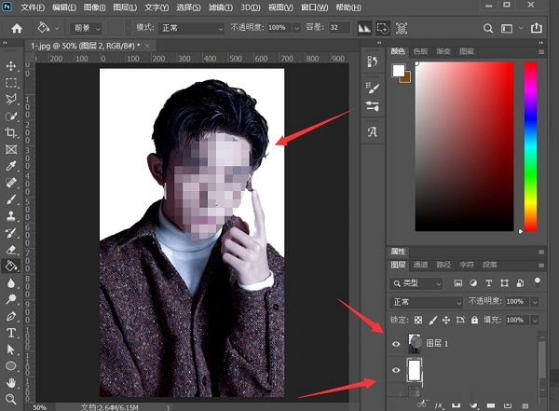Select the Polygonal Lasso tool
559x411 pixels.
point(10,99)
